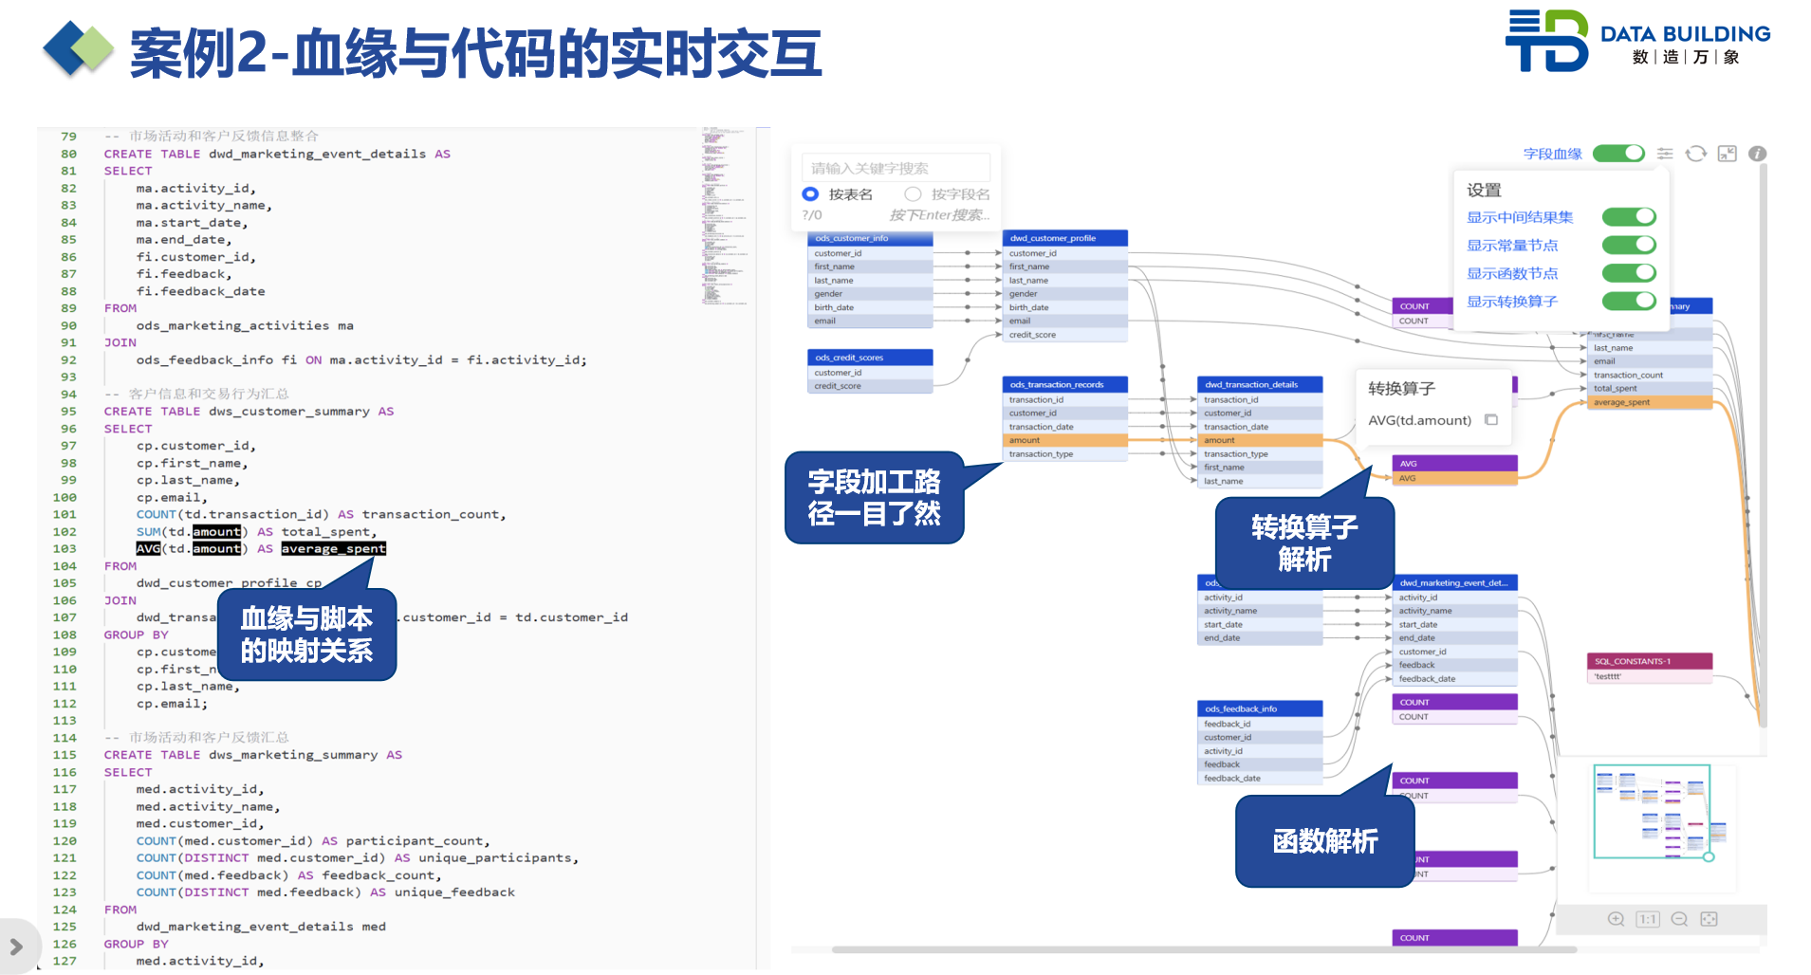1811x975 pixels.
Task: Select the dwd_marketing_event_det... table node header
Action: 1455,582
